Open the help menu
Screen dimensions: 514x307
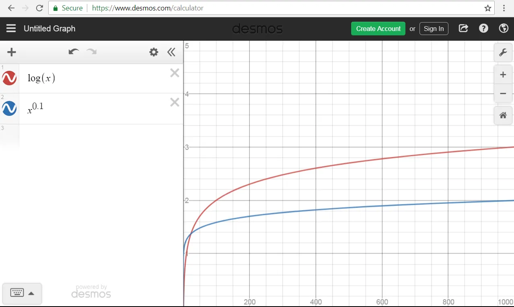point(483,28)
